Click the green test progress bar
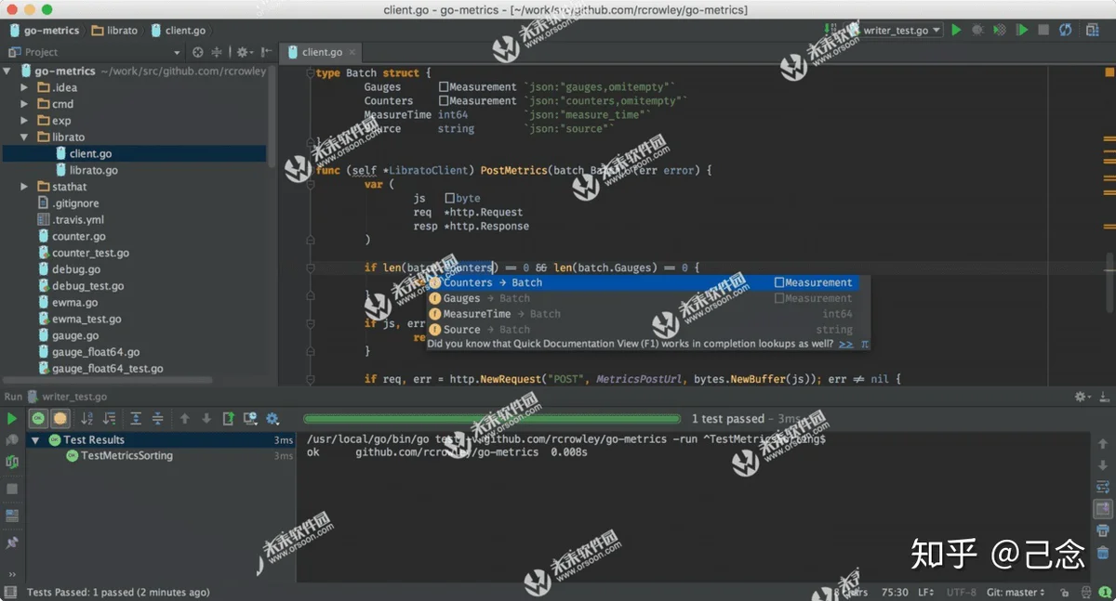1116x601 pixels. point(493,419)
